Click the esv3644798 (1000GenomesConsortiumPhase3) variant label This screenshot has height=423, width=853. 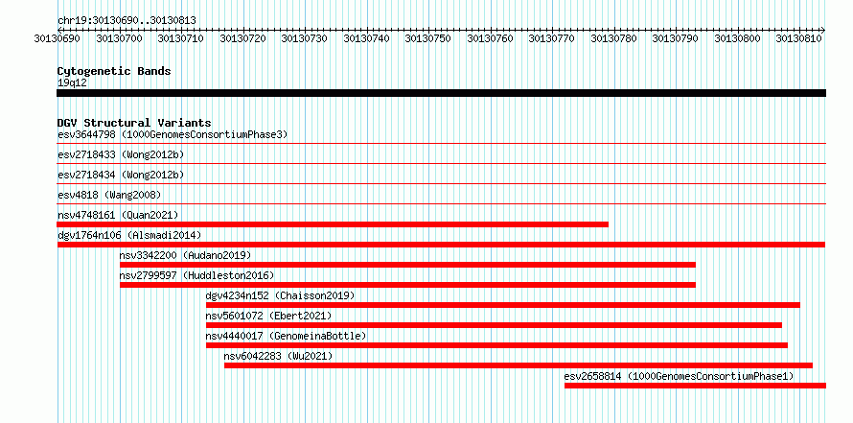click(173, 134)
